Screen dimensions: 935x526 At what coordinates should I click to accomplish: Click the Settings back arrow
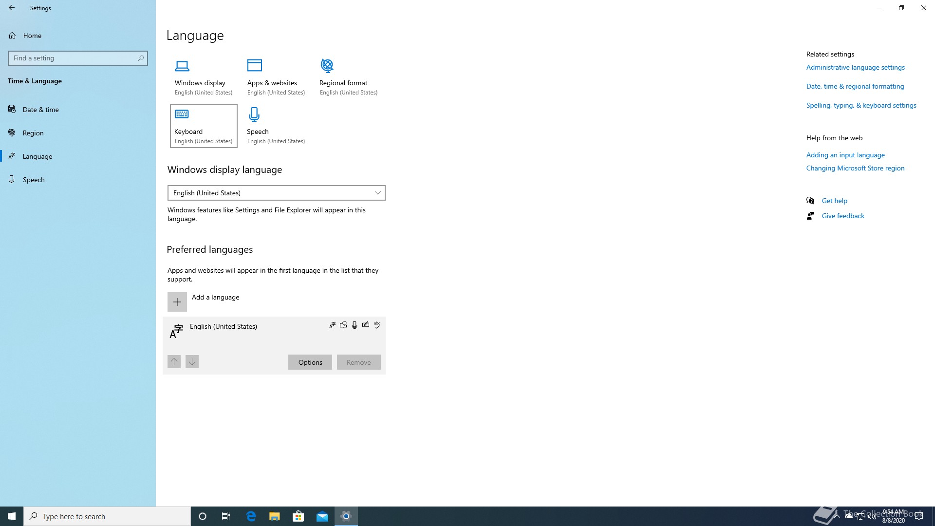[x=12, y=8]
